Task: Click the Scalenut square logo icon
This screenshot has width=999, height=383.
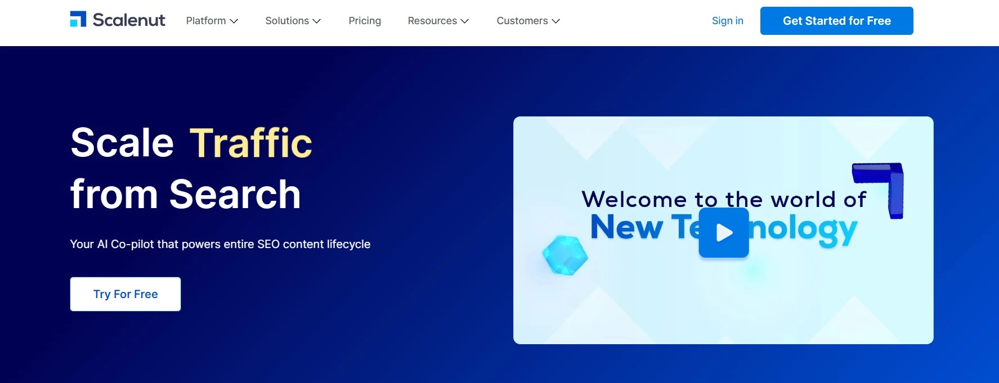Action: coord(78,19)
